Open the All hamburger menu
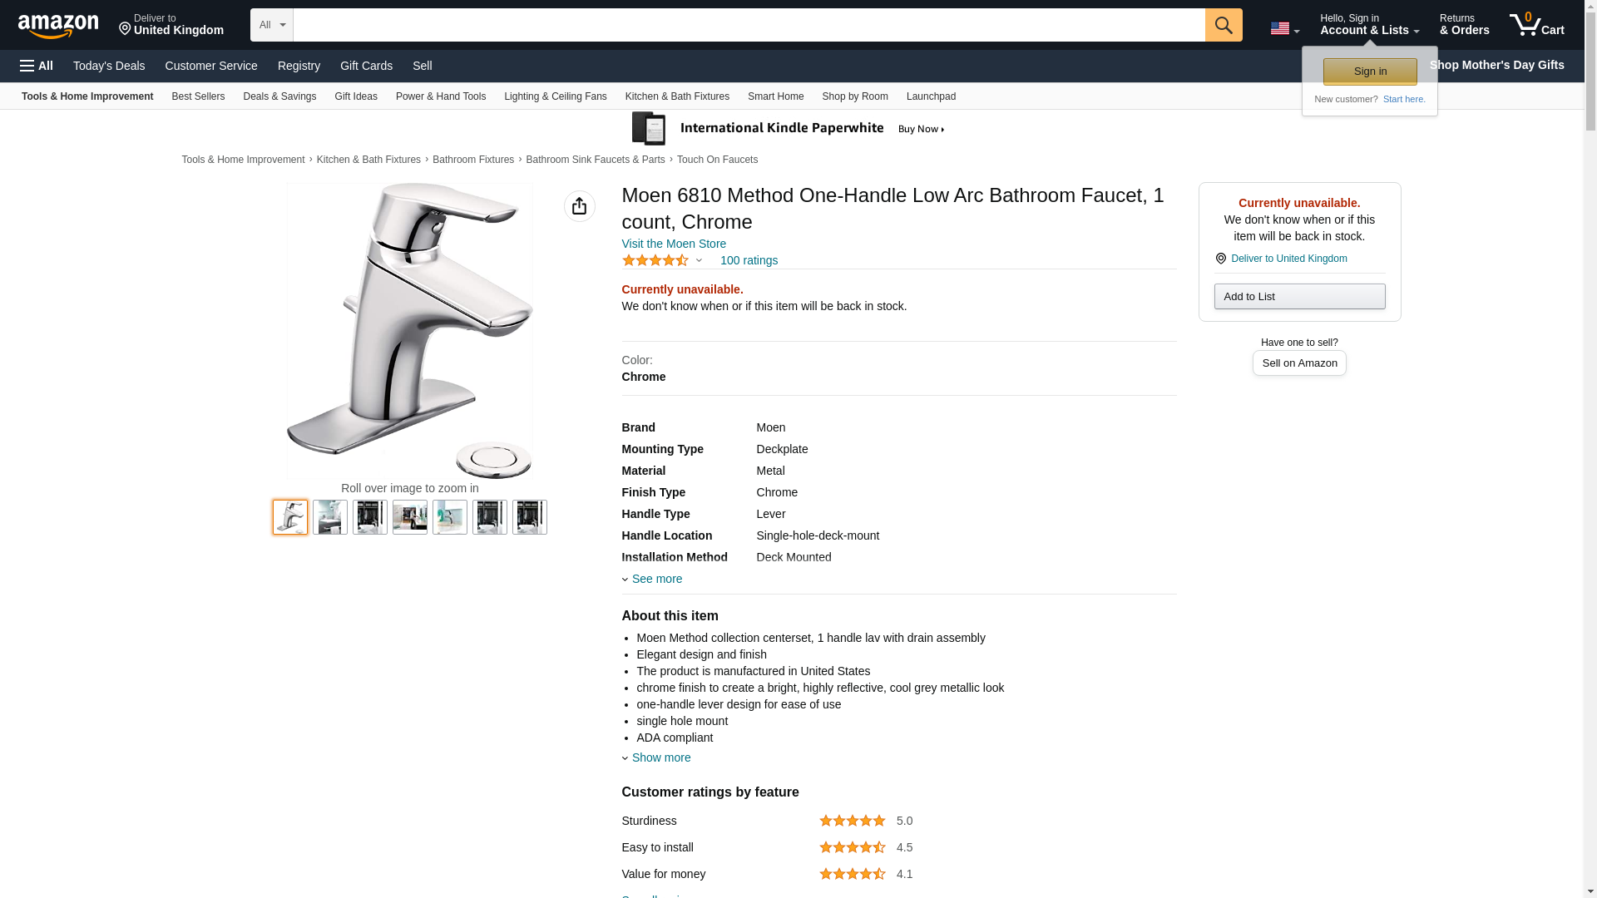 click(37, 66)
